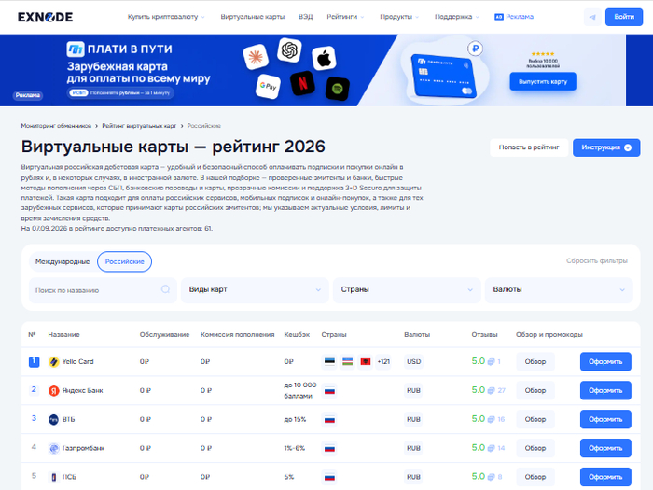This screenshot has width=653, height=490.
Task: Open the Реклама nav link
Action: 520,17
